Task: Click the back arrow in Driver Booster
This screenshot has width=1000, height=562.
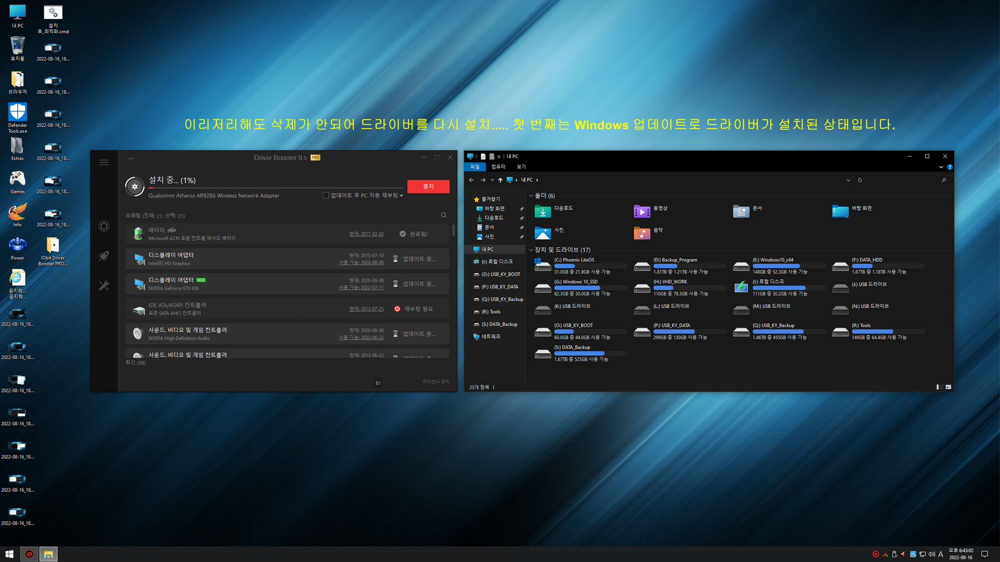Action: (x=131, y=158)
